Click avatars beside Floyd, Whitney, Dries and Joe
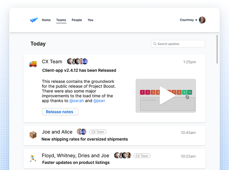This screenshot has height=170, width=229. point(123,156)
